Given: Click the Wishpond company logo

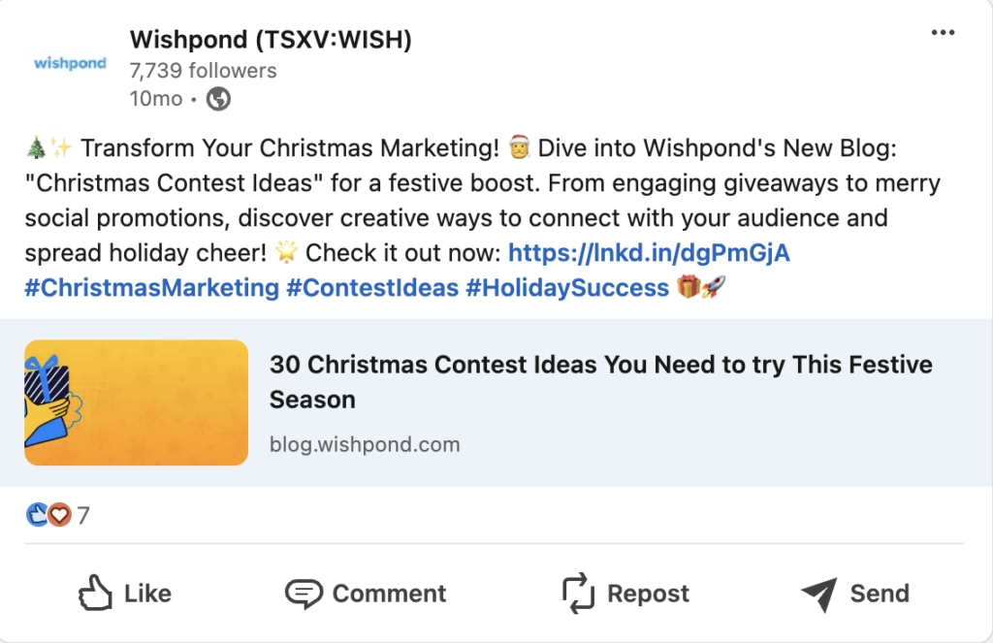Looking at the screenshot, I should point(70,64).
